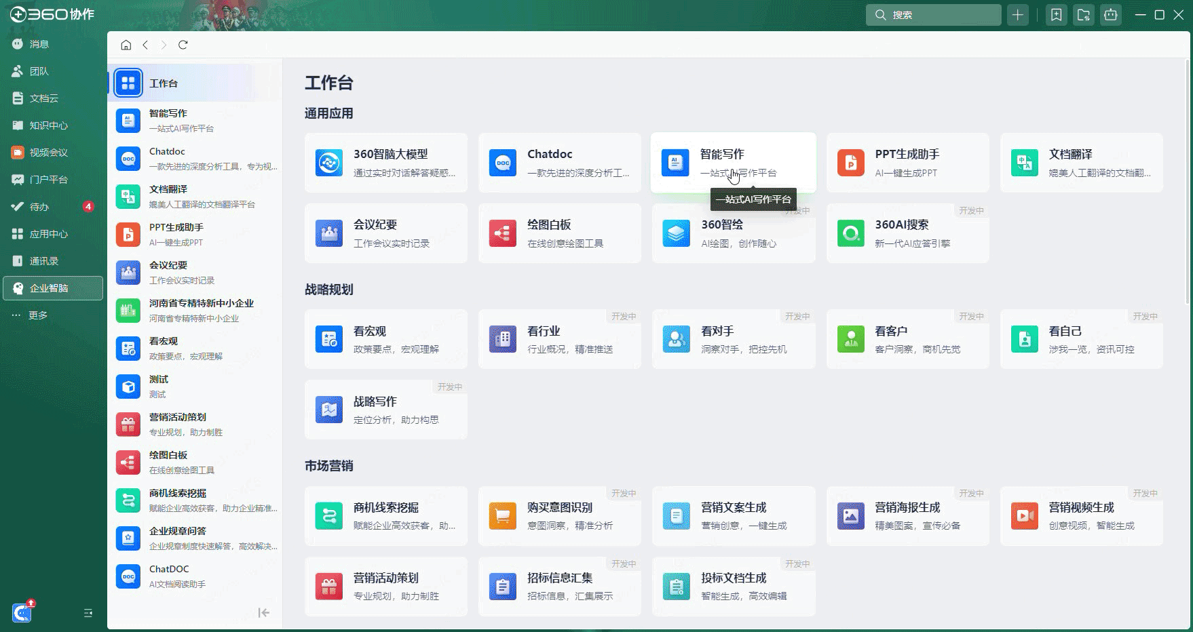
Task: Click the user avatar at bottom left
Action: 22,613
